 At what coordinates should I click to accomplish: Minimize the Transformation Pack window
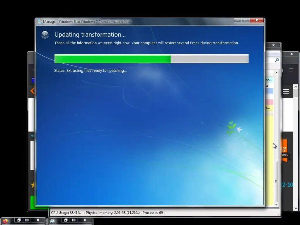238,21
